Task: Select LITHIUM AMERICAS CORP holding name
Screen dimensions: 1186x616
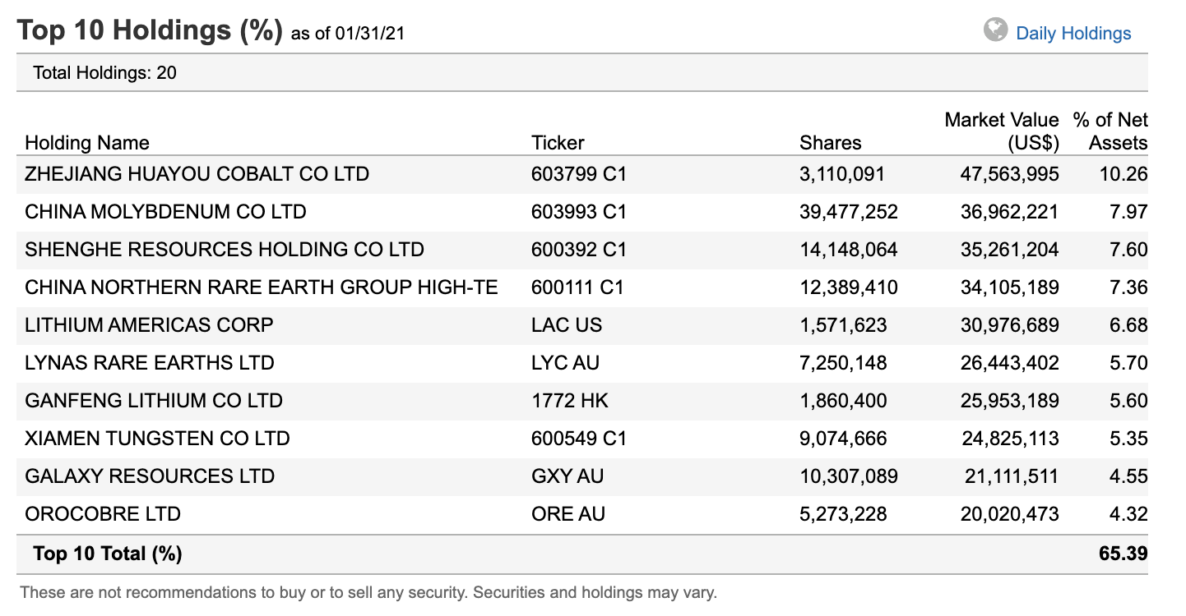Action: (149, 325)
